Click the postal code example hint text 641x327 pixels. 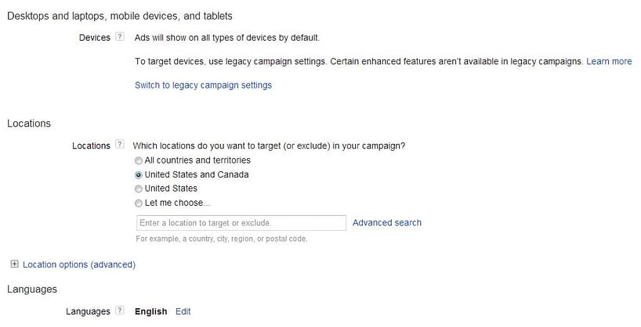tap(222, 239)
